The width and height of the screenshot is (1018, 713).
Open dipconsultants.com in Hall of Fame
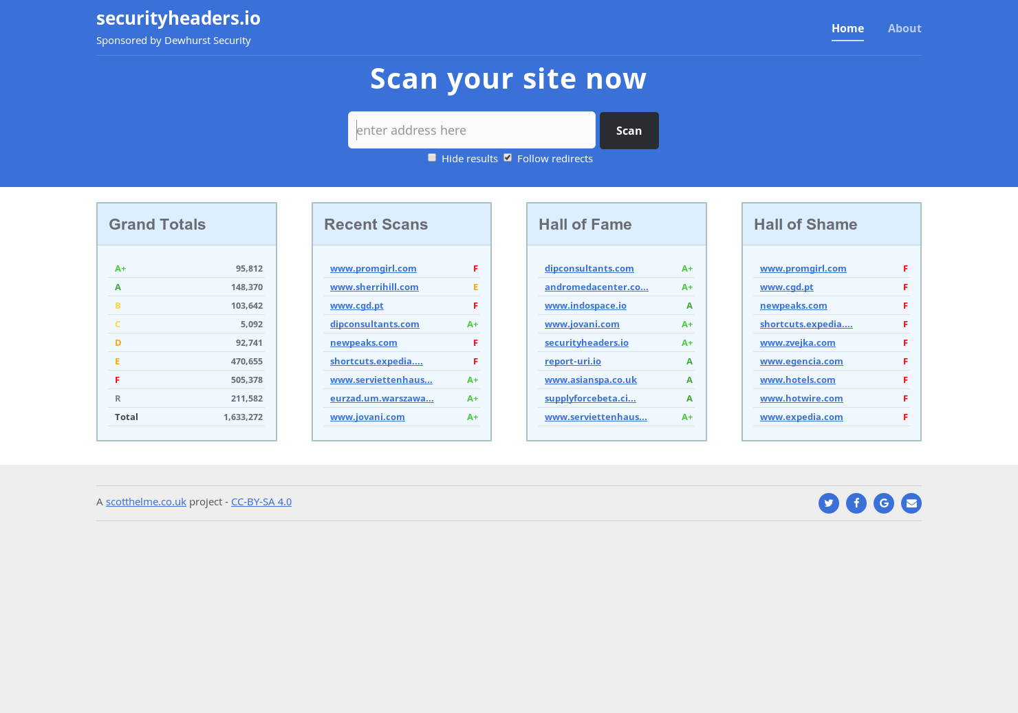(589, 268)
